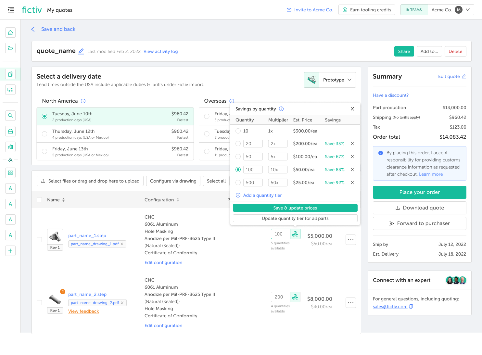Remove the 50 quantity tier row
This screenshot has height=355, width=482.
(x=352, y=157)
